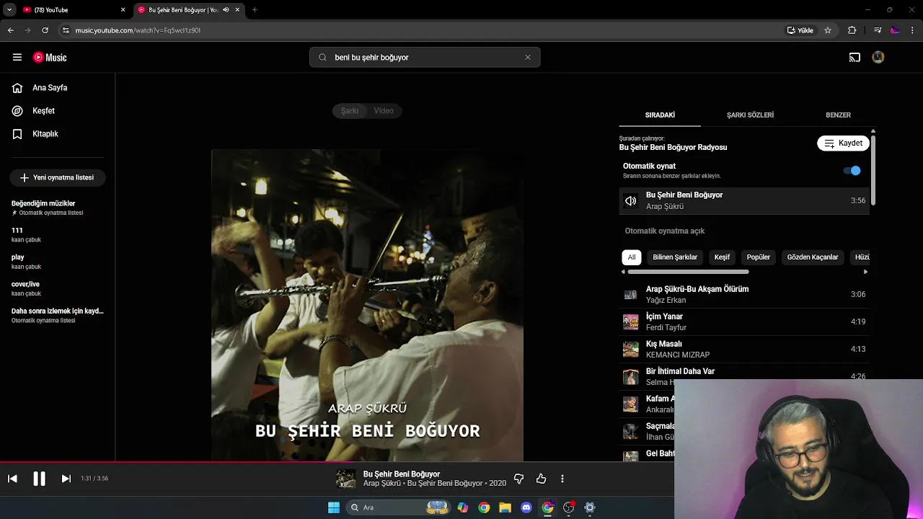This screenshot has width=923, height=519.
Task: Bookmark this page with the star
Action: (x=828, y=30)
